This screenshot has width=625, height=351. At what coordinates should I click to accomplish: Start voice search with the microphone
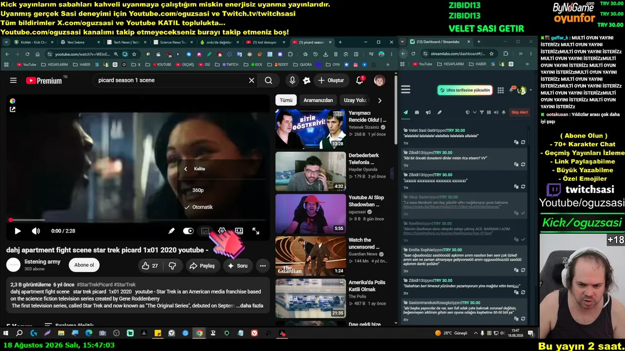(x=292, y=80)
